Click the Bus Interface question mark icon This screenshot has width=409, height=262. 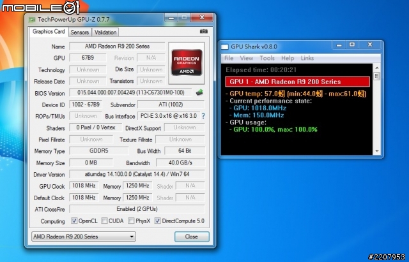[x=203, y=116]
